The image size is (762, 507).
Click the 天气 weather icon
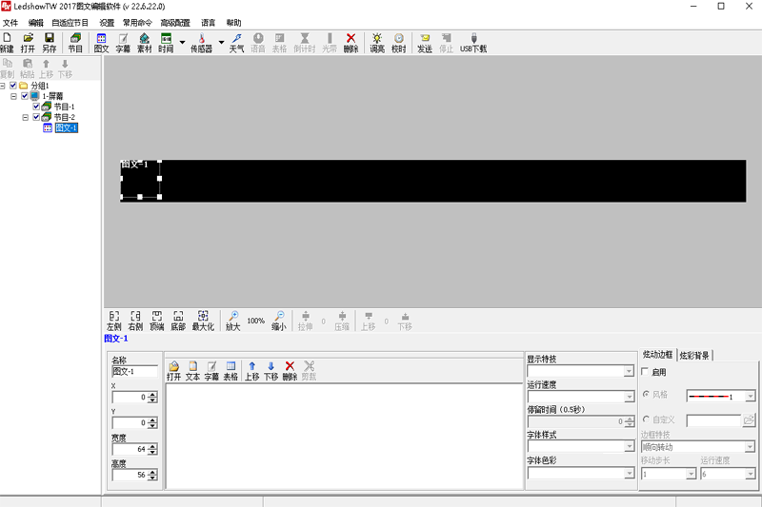(236, 43)
